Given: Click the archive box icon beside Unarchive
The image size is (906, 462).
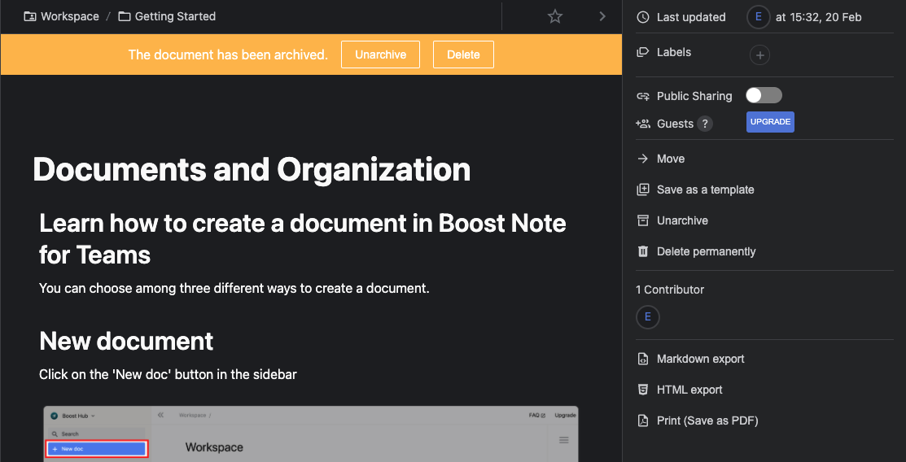Looking at the screenshot, I should 642,220.
